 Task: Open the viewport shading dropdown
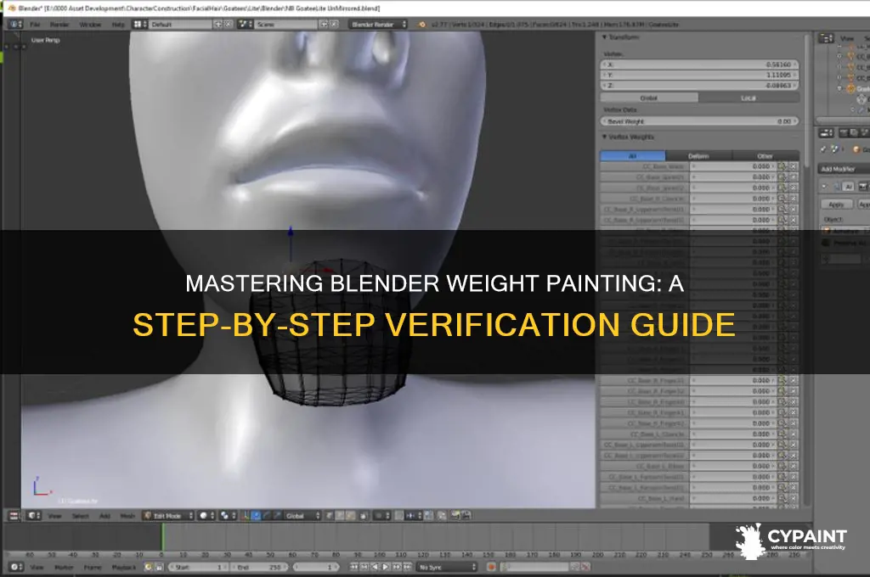[x=207, y=516]
